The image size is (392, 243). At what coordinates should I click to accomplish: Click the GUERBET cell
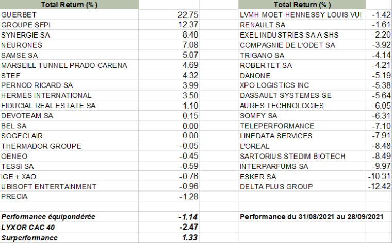[69, 15]
